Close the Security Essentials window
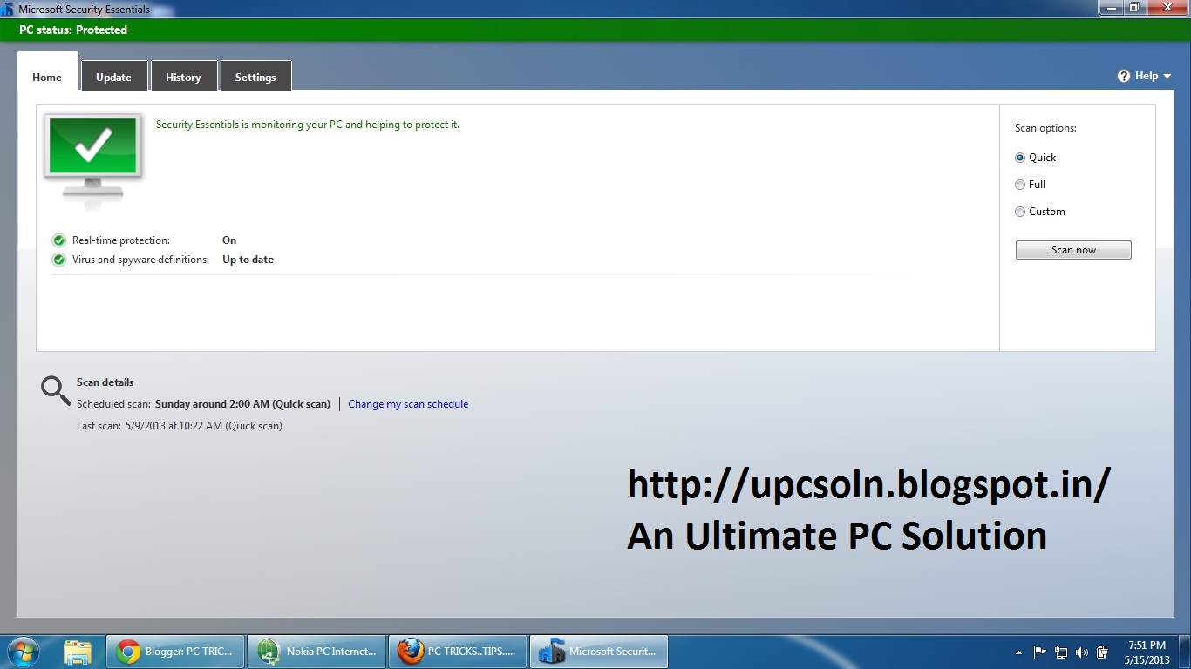This screenshot has height=669, width=1191. 1167,8
